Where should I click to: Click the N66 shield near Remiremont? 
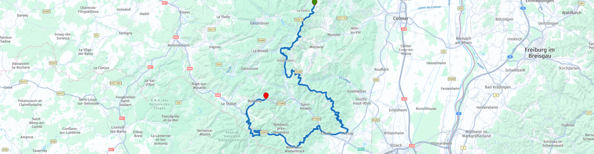tap(176, 37)
